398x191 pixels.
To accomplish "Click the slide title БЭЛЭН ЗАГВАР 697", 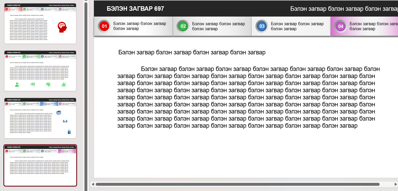I will click(x=135, y=9).
